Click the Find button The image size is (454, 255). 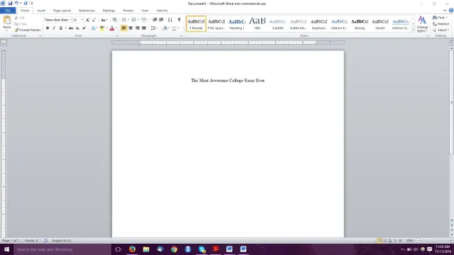[440, 18]
